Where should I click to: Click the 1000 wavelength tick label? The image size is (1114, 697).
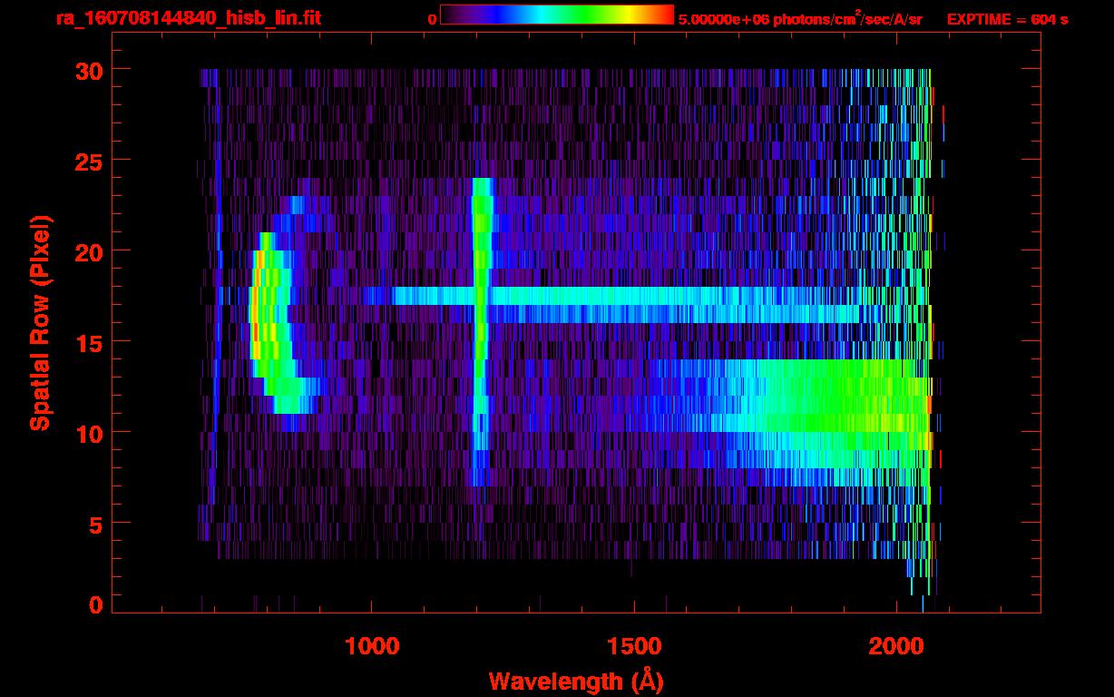tap(372, 646)
